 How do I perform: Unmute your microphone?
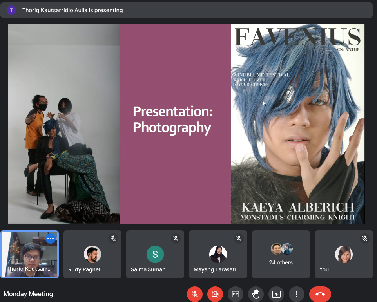pyautogui.click(x=195, y=294)
